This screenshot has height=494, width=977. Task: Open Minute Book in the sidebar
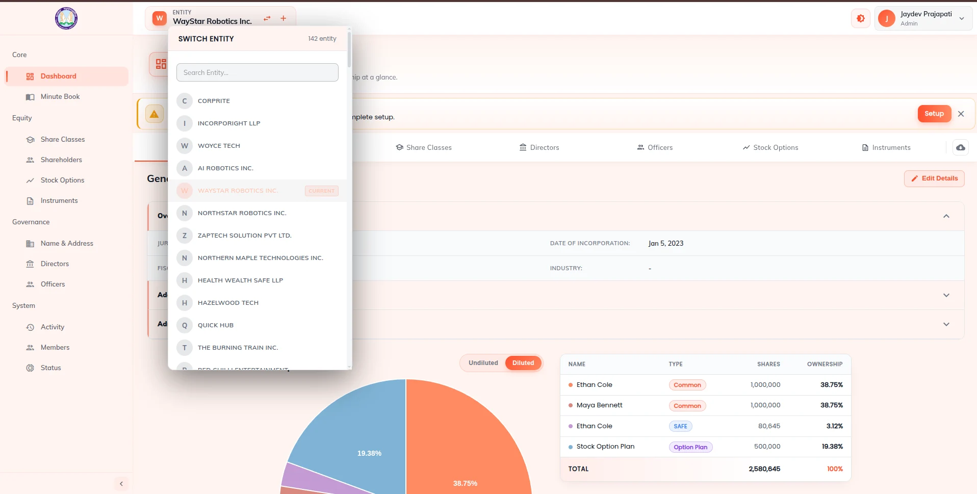pyautogui.click(x=66, y=96)
